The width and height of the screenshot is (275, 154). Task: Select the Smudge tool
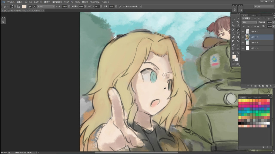[233, 41]
